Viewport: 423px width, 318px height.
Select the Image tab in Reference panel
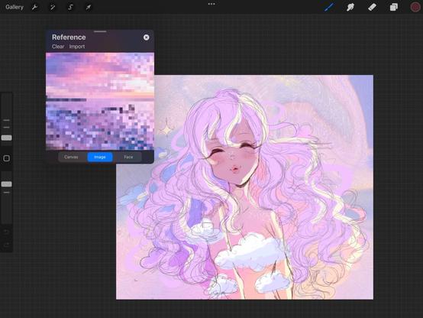tap(100, 157)
